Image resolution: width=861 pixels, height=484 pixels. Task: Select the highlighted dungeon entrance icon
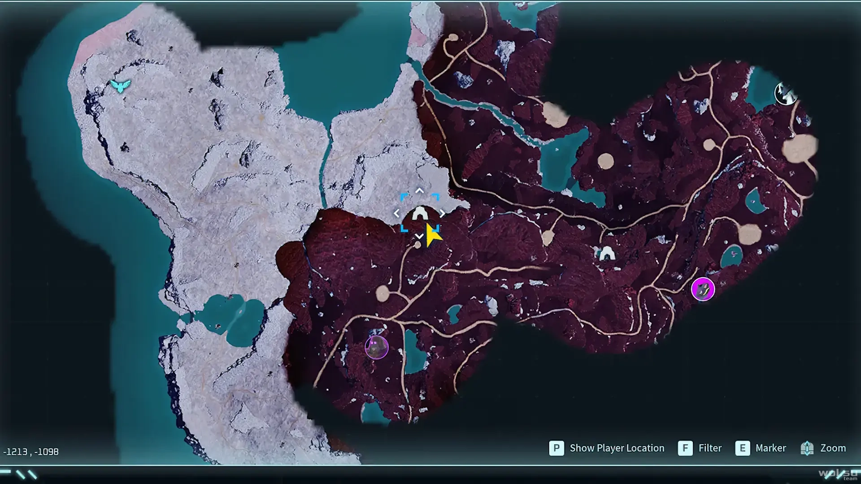420,213
